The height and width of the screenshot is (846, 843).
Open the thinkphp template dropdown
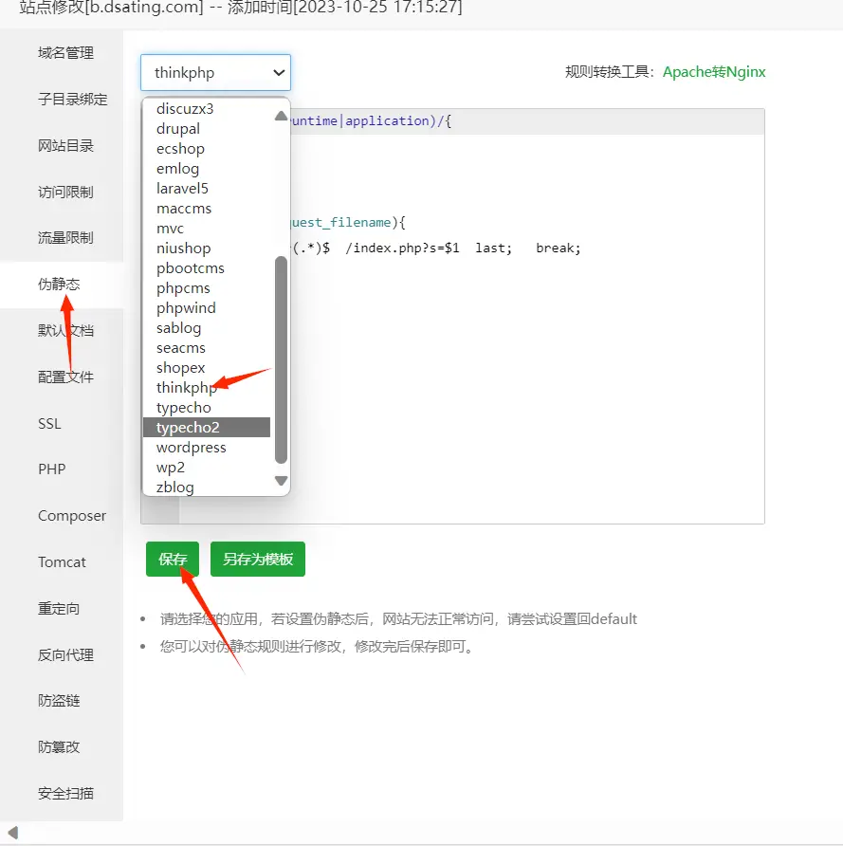(215, 72)
